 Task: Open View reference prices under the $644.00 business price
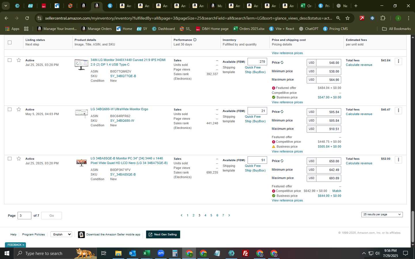tap(287, 200)
